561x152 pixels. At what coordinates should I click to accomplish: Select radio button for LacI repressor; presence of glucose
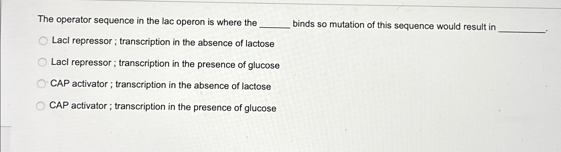point(42,63)
